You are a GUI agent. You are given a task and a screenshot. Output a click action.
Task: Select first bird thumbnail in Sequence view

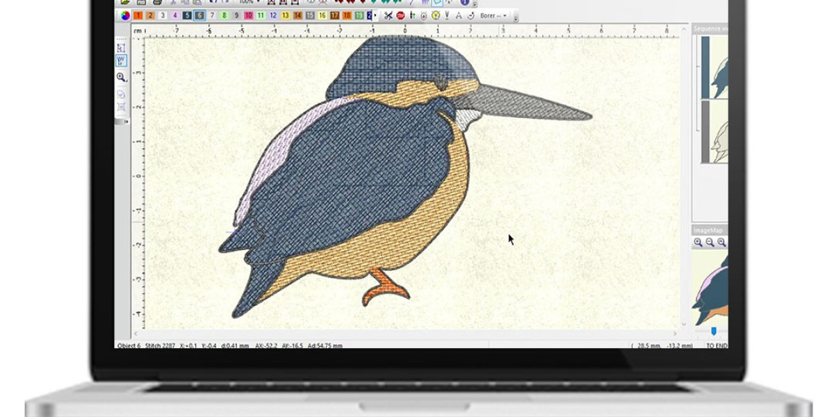click(714, 67)
